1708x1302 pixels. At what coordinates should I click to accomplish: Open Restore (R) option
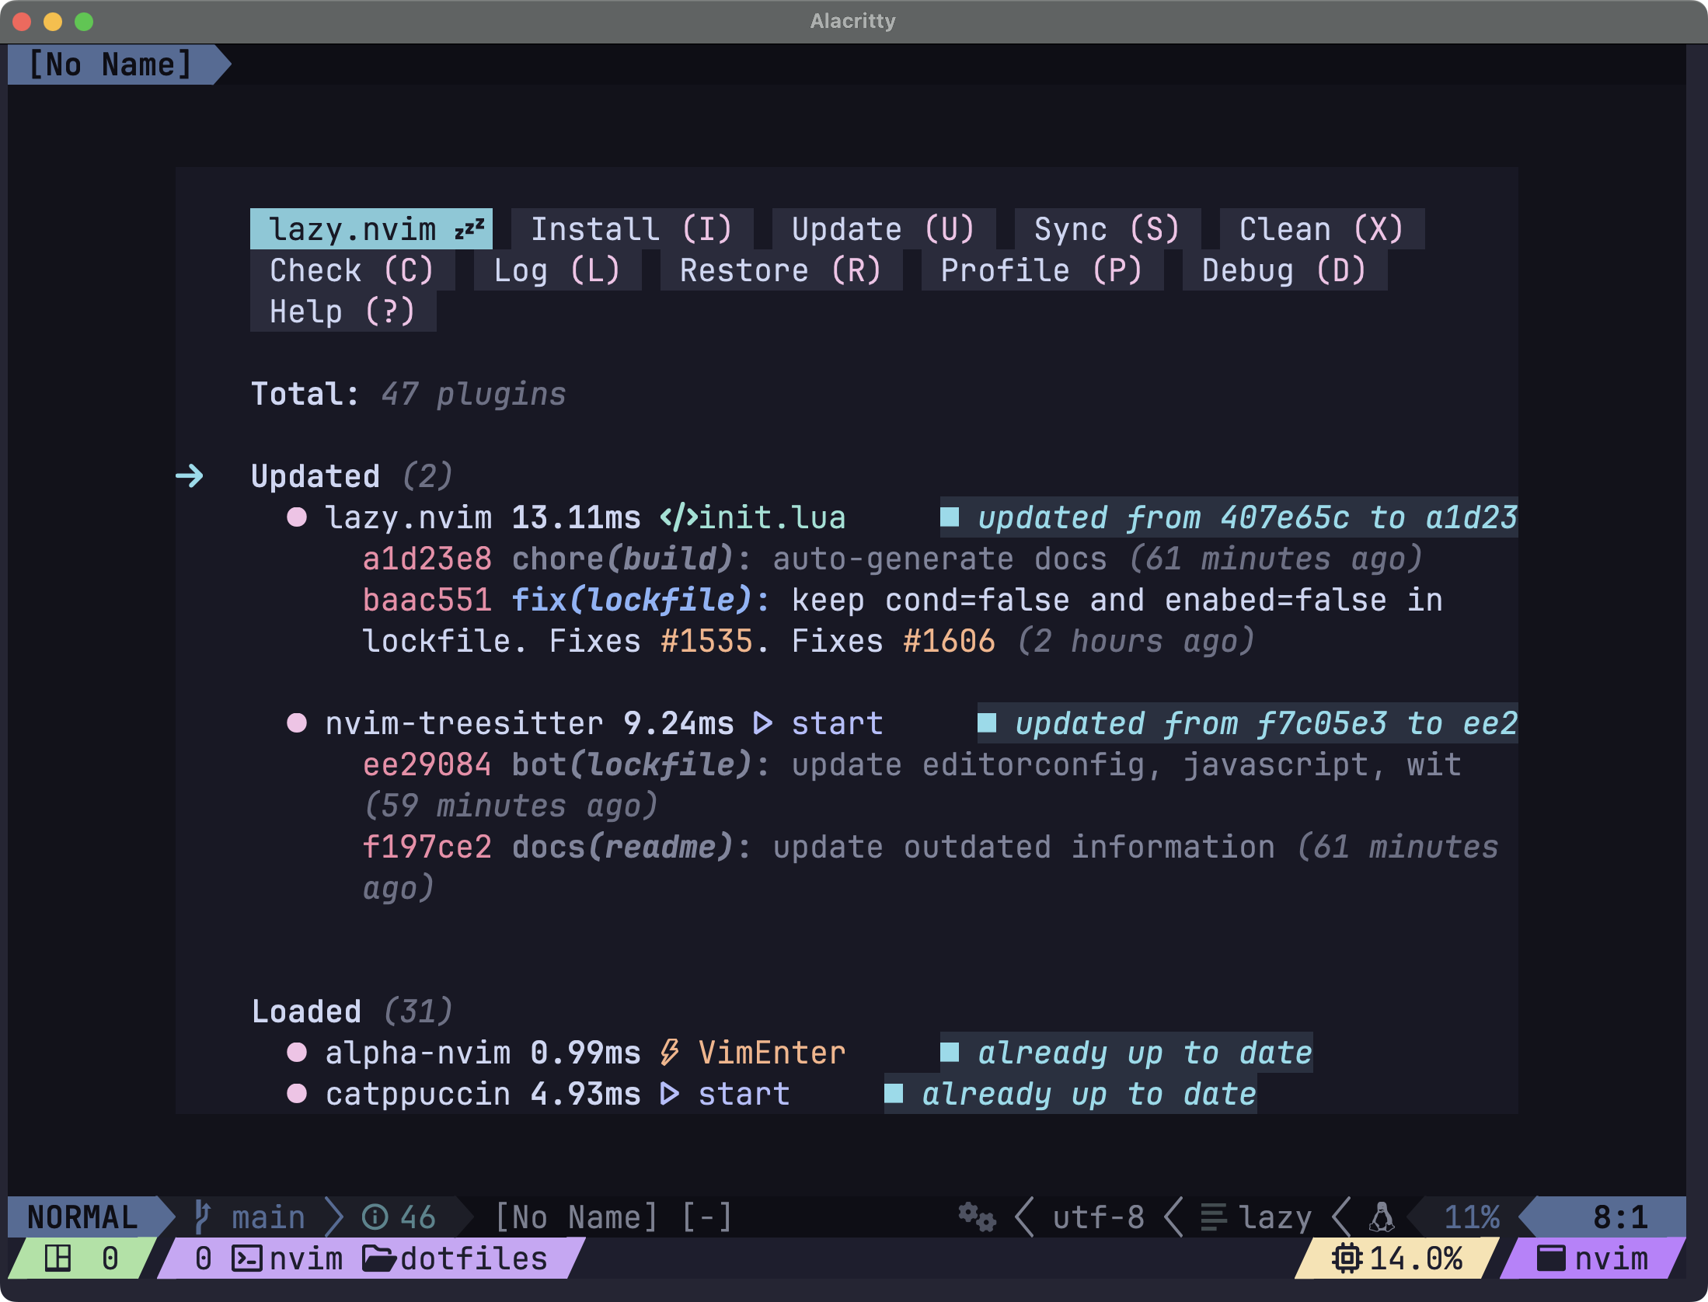pyautogui.click(x=781, y=270)
